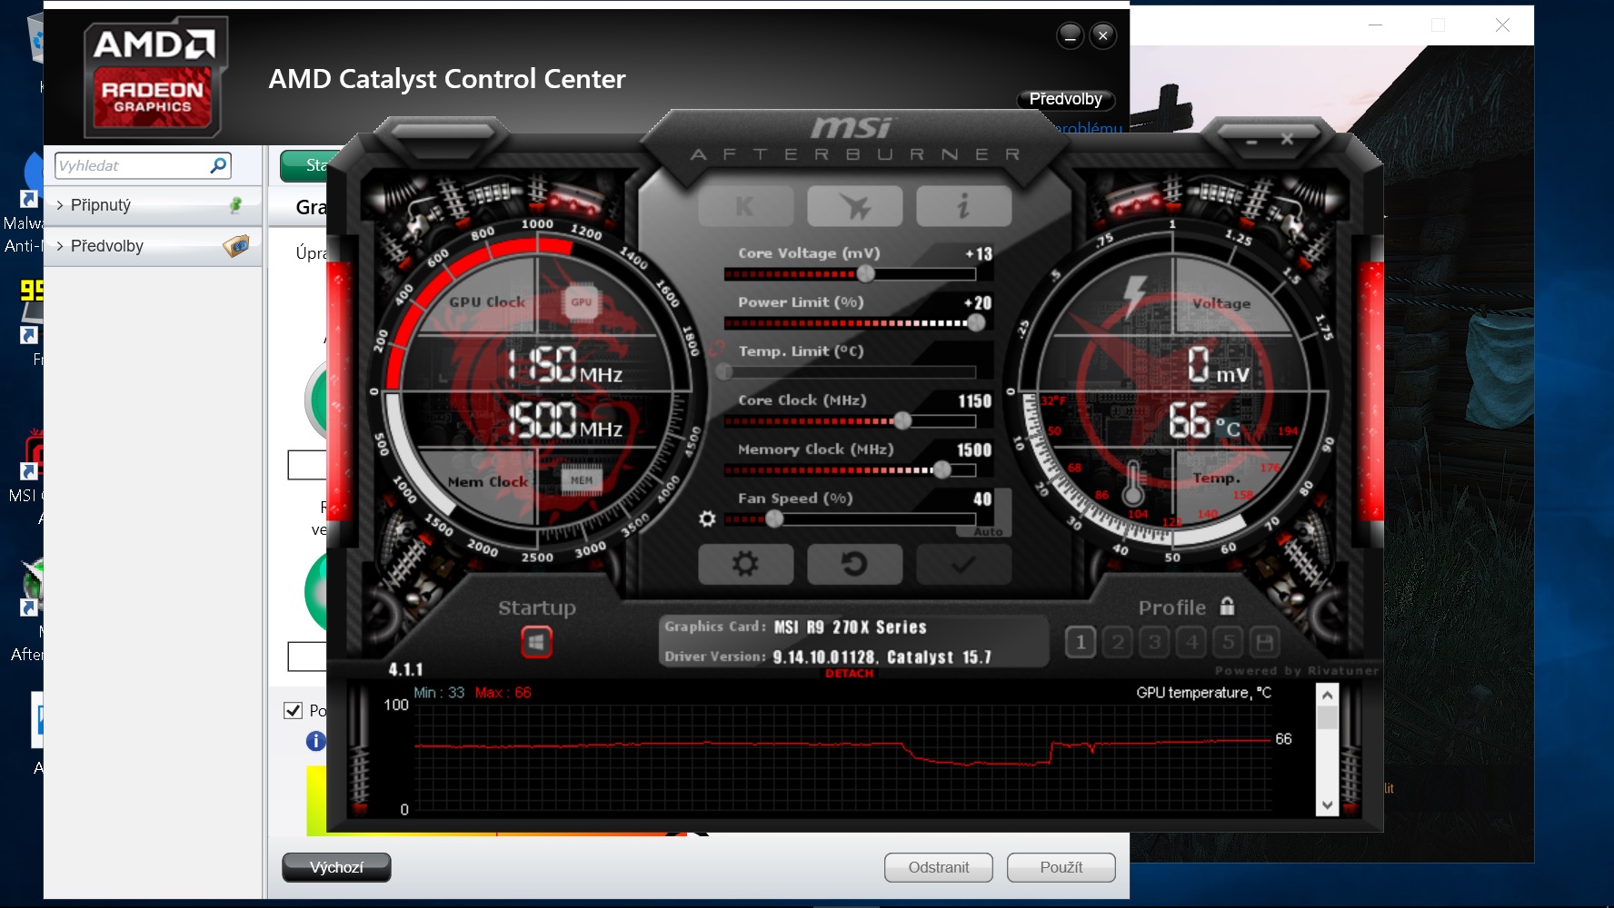
Task: Reset Afterburner settings to defaults
Action: coord(854,564)
